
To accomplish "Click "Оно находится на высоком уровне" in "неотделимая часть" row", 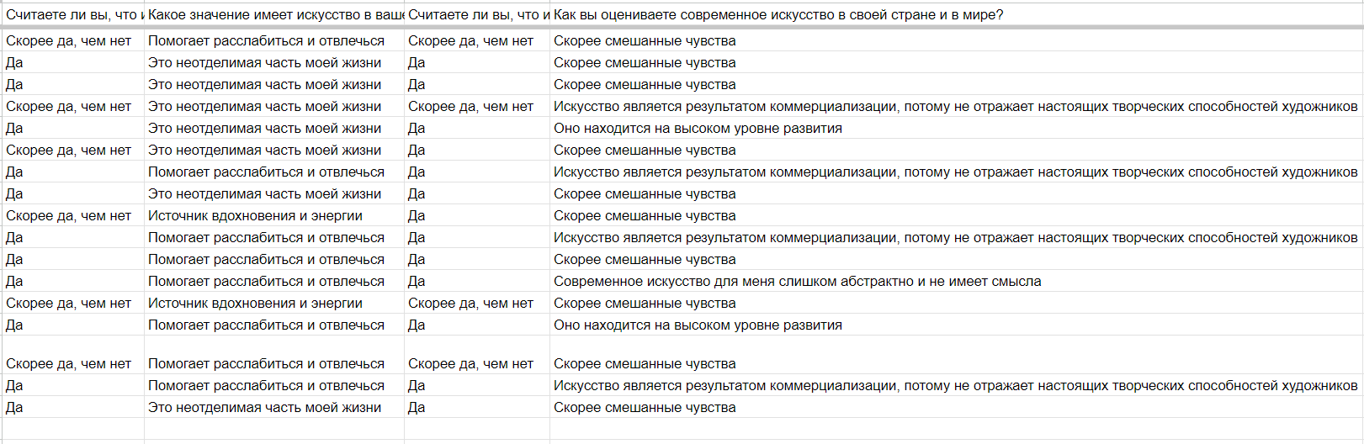I will coord(956,128).
